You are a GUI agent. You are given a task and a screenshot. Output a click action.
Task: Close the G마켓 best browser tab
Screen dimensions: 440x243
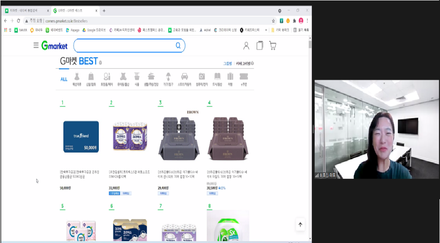(x=96, y=11)
